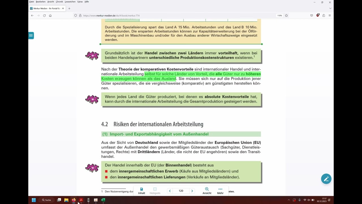
Task: Show site security lock information
Action: click(80, 16)
